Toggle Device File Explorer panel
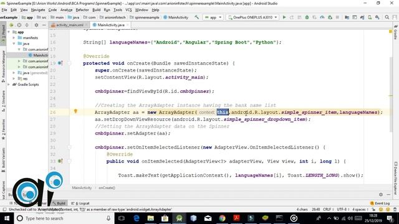 click(396, 179)
